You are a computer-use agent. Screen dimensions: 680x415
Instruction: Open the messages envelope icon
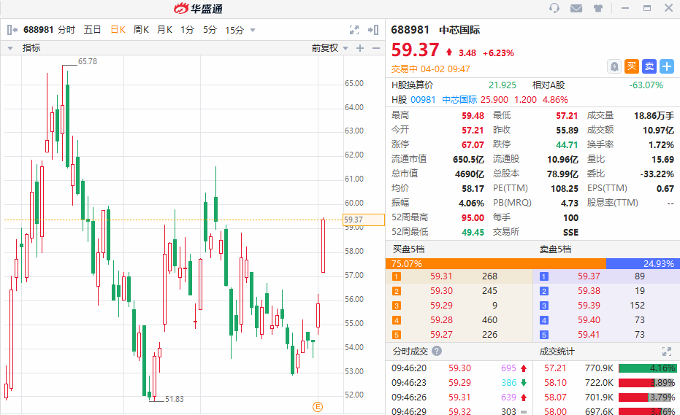tap(576, 8)
